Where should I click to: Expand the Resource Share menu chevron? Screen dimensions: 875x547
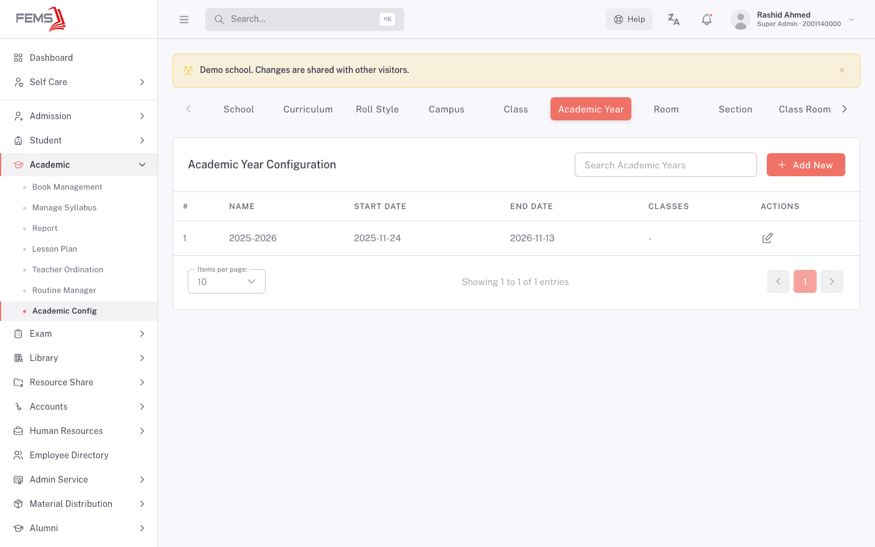[142, 382]
